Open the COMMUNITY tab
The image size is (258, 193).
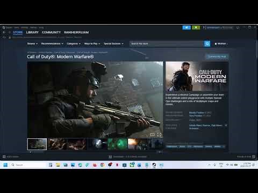coord(51,32)
